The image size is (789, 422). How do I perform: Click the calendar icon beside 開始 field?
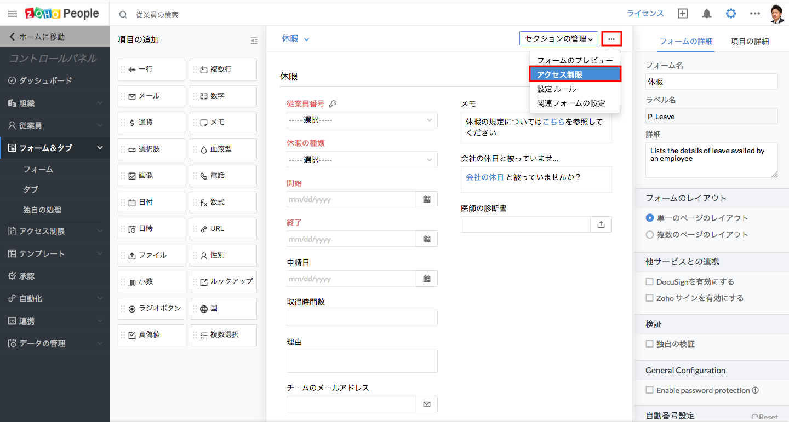[427, 199]
